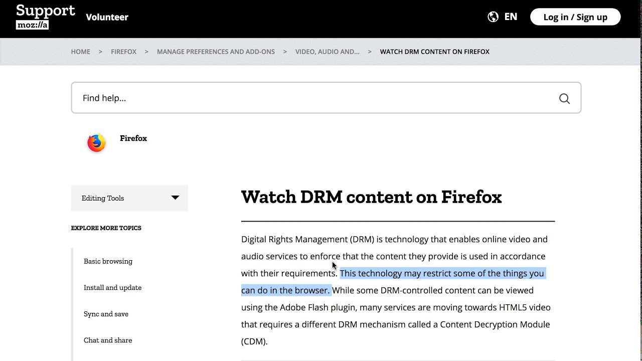Click the Firefox product name link
The height and width of the screenshot is (361, 642).
pos(133,138)
